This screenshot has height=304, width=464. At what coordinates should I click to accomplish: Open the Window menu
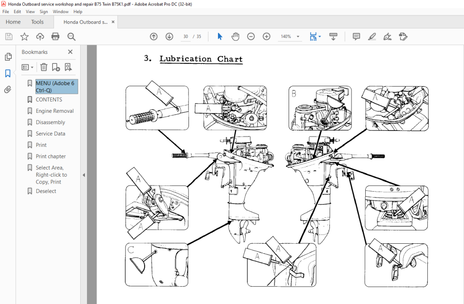click(x=61, y=11)
